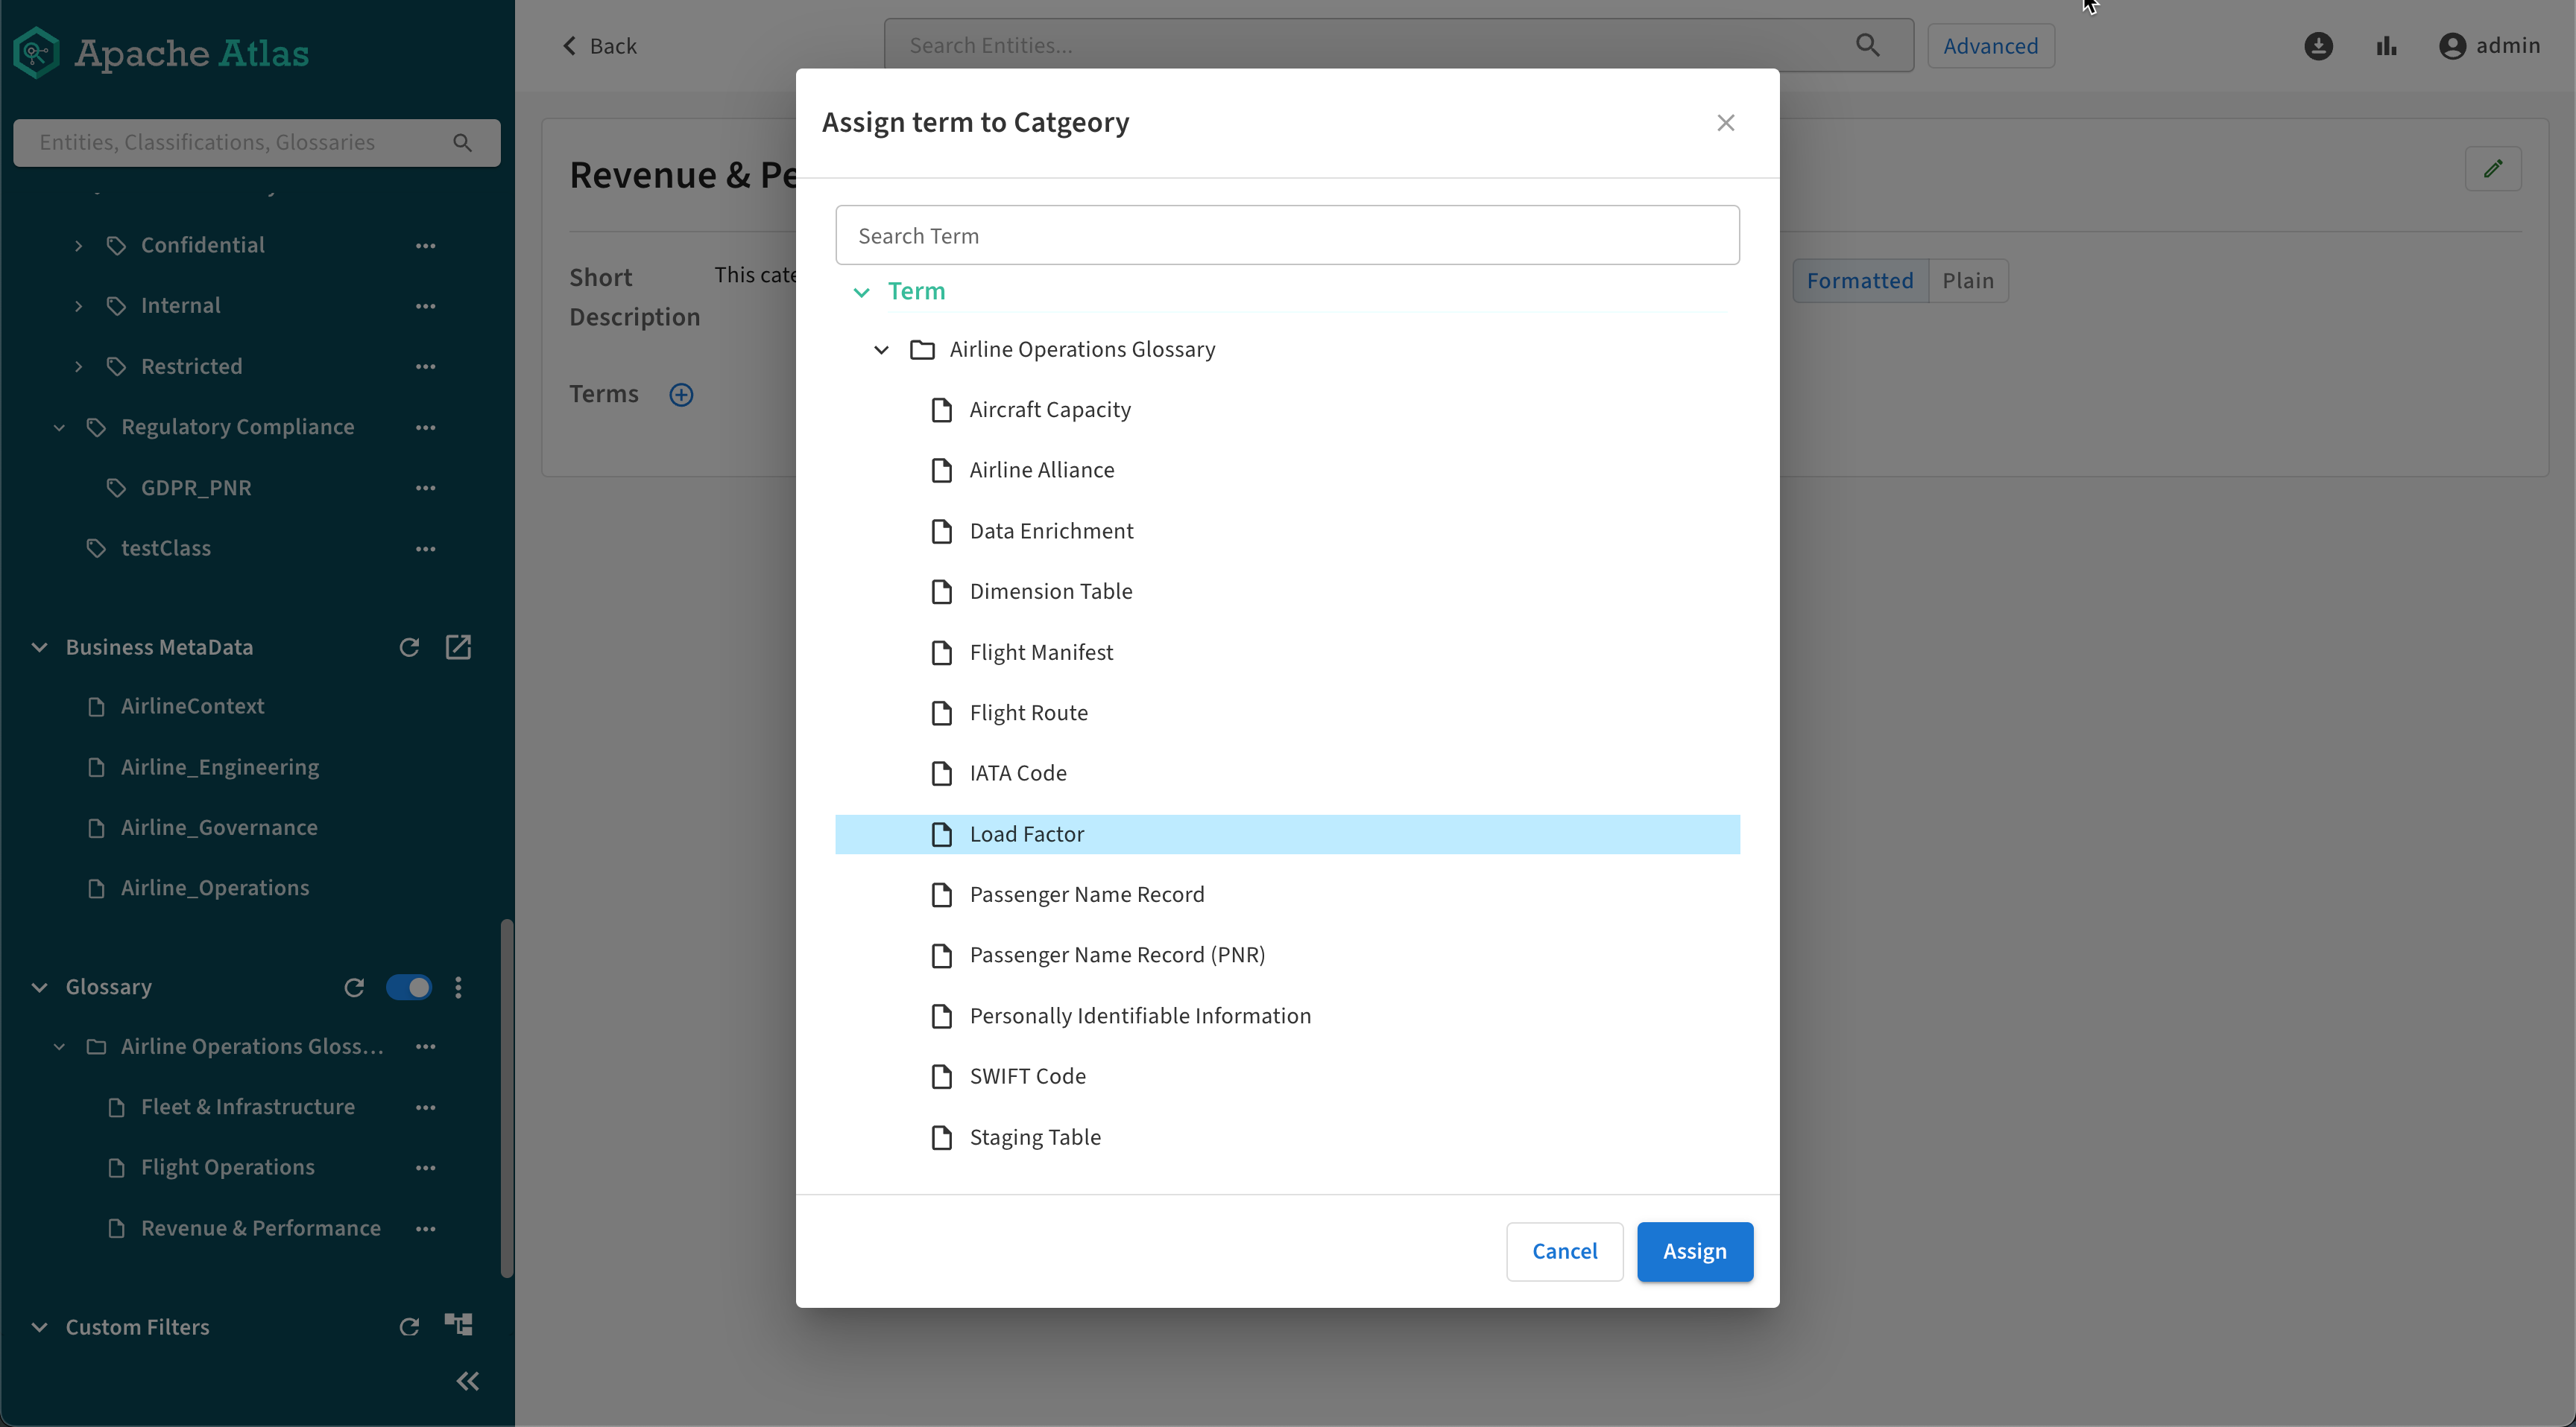The height and width of the screenshot is (1427, 2576).
Task: Refresh the Glossary section
Action: 354,988
